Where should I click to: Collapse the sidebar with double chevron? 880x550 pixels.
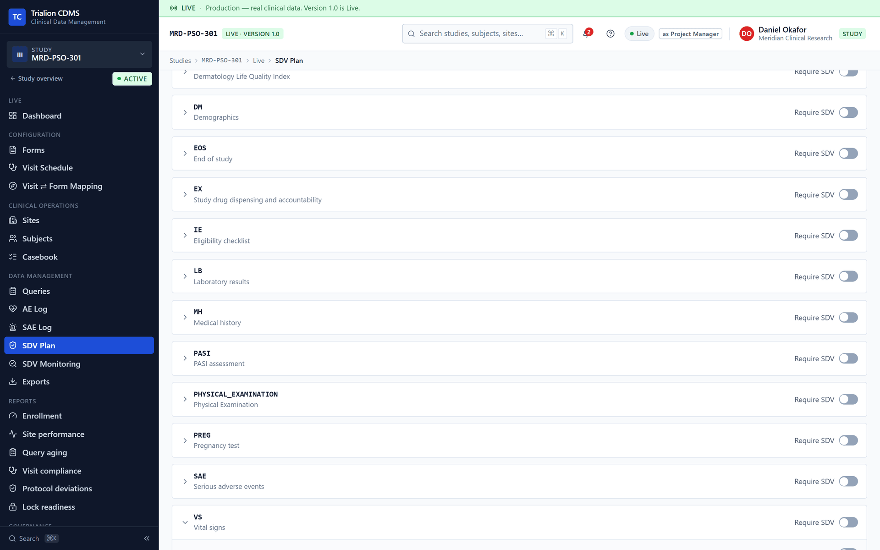click(x=147, y=539)
